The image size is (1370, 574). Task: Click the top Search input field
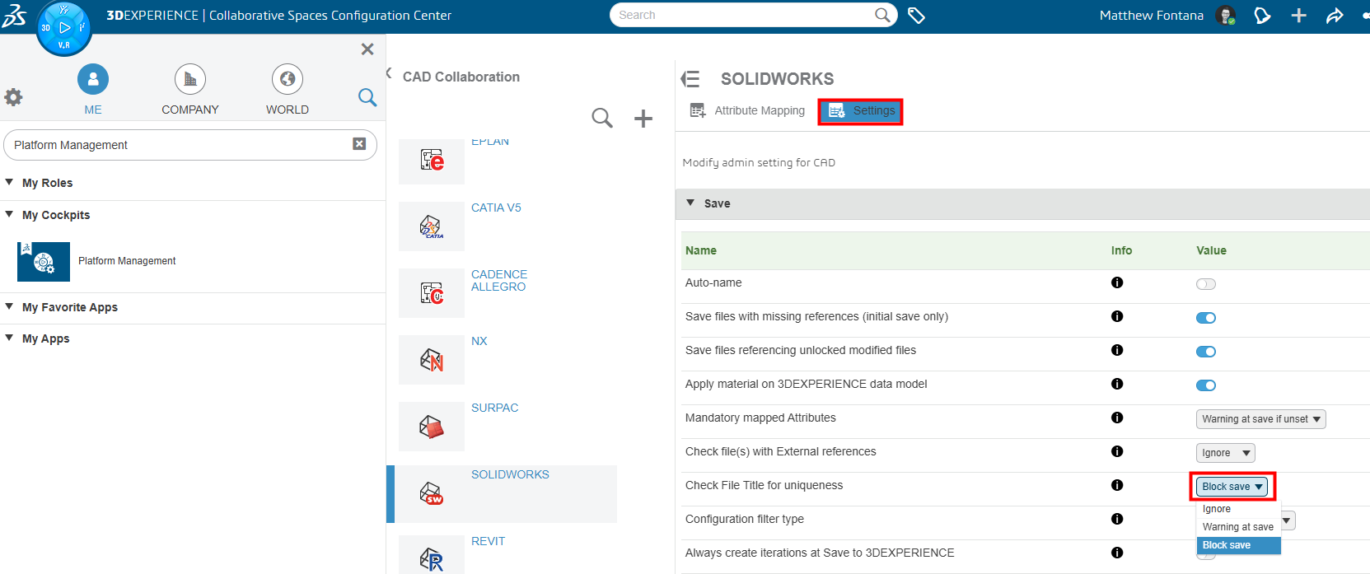click(753, 15)
